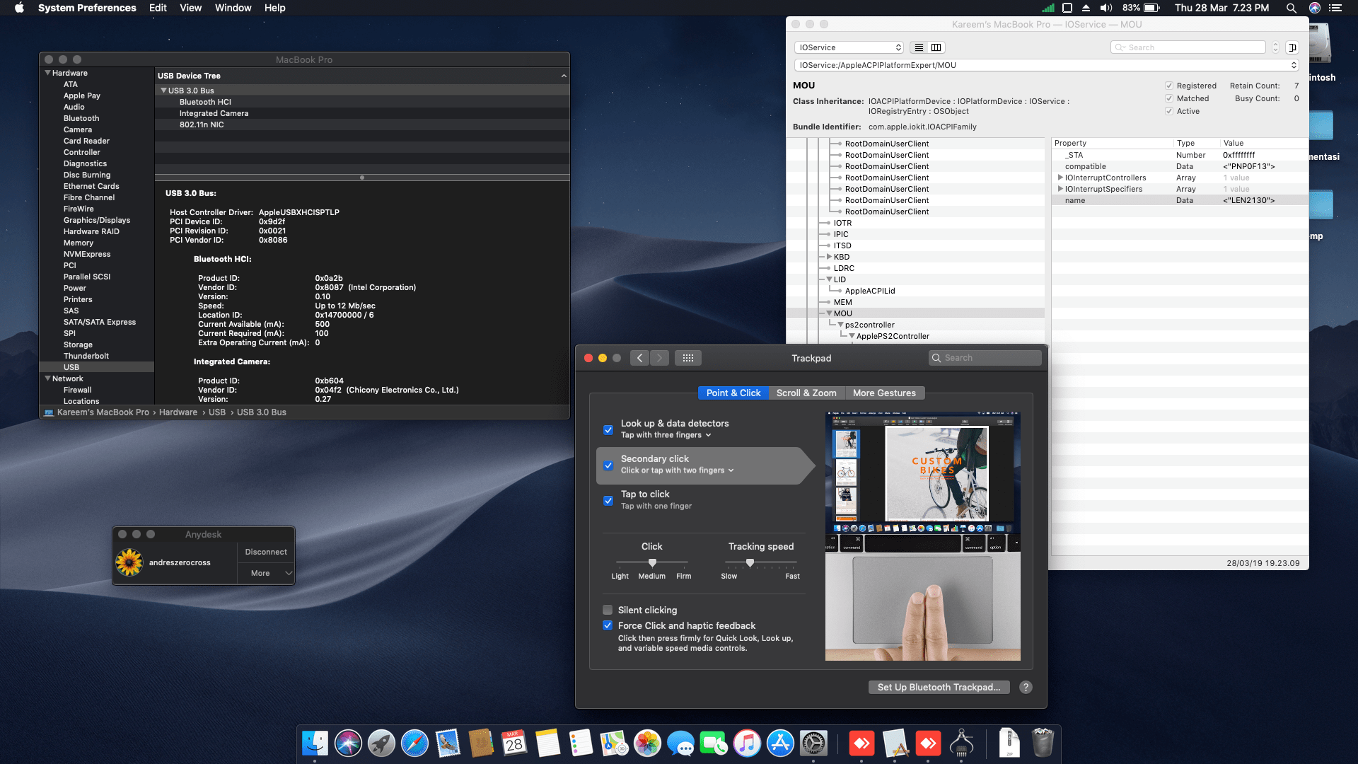Select the list view icon in IORegistryExplorer

tap(919, 47)
